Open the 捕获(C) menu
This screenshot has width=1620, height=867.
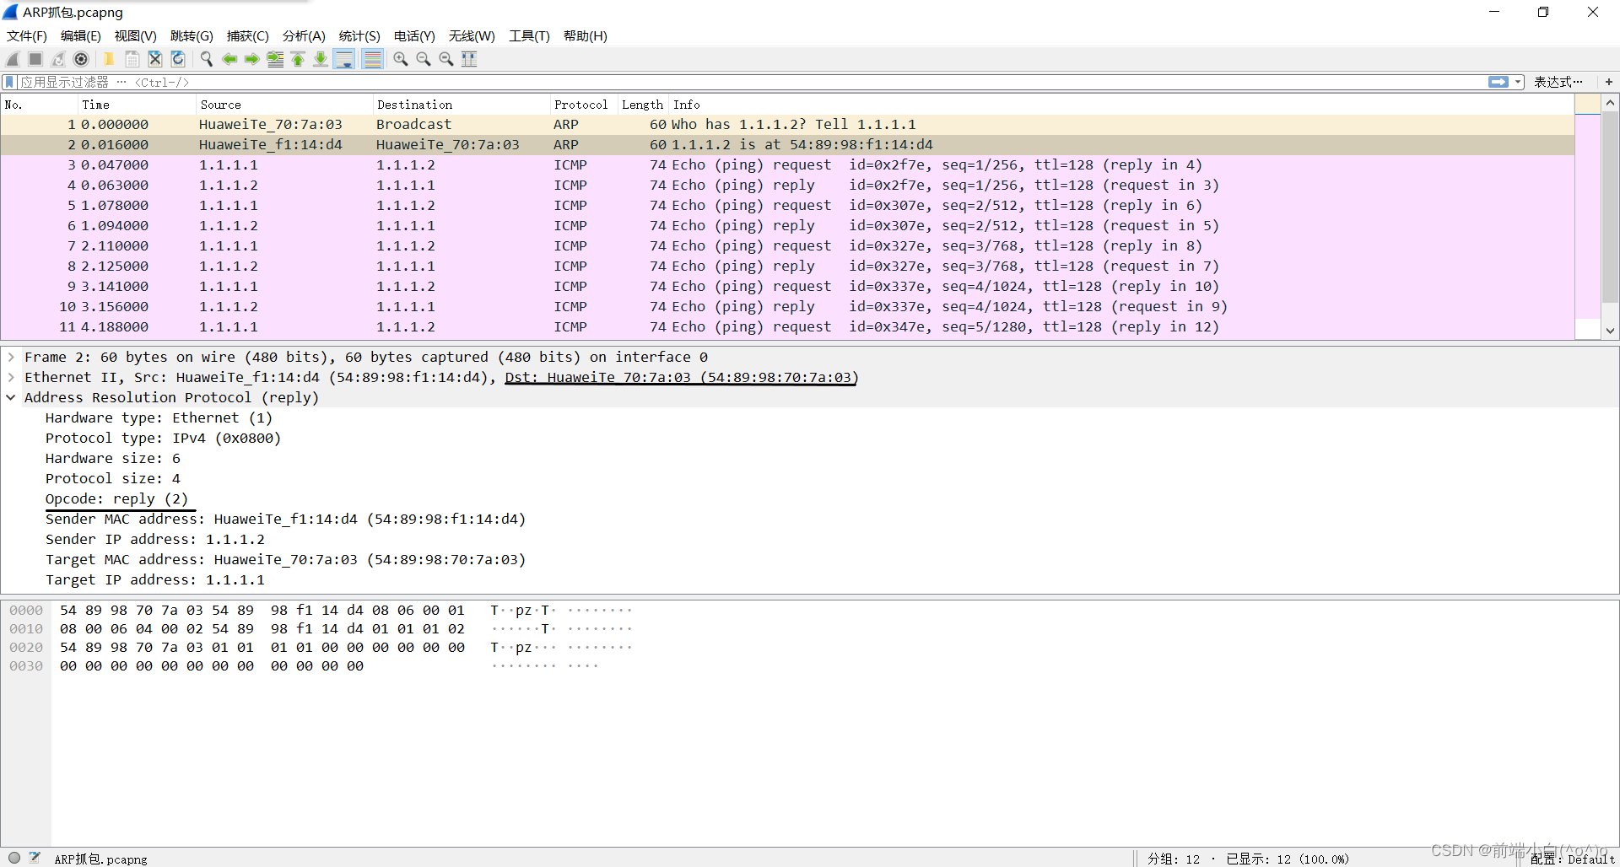tap(248, 36)
